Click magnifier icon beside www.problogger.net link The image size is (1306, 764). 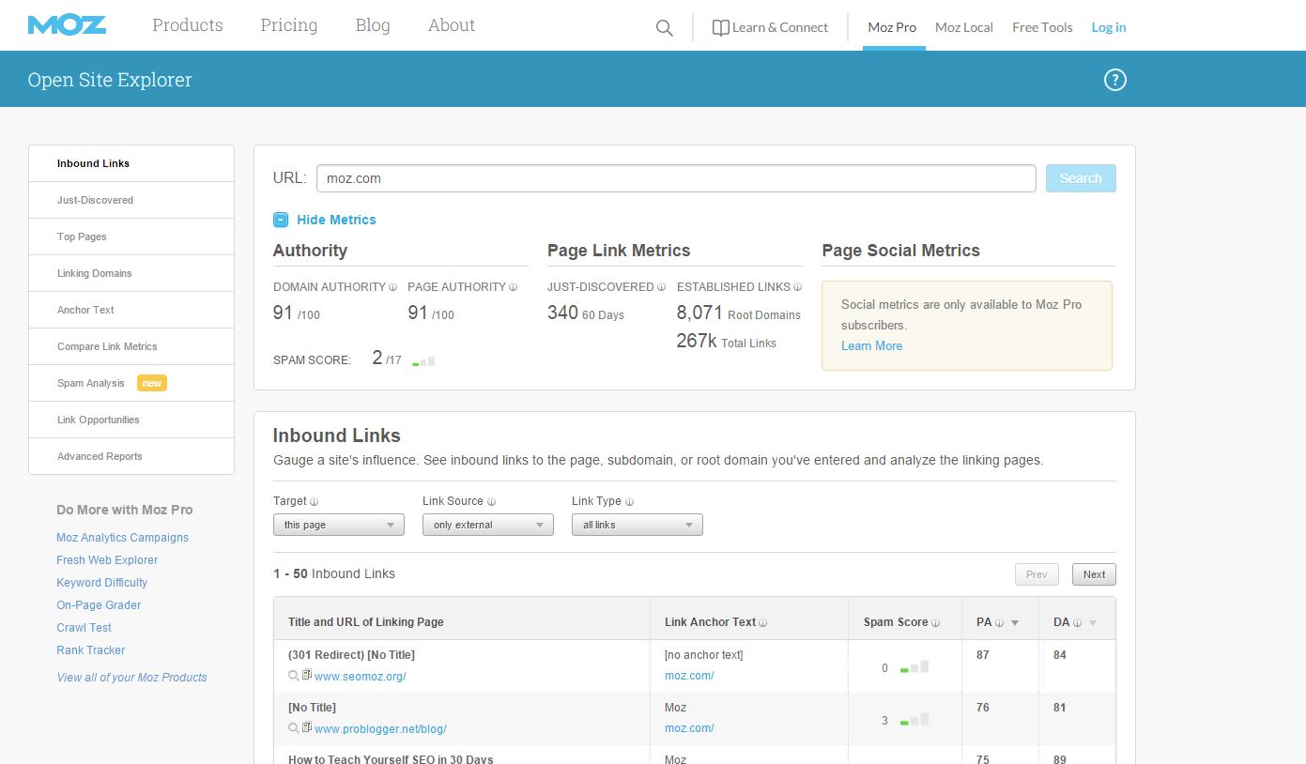tap(294, 728)
